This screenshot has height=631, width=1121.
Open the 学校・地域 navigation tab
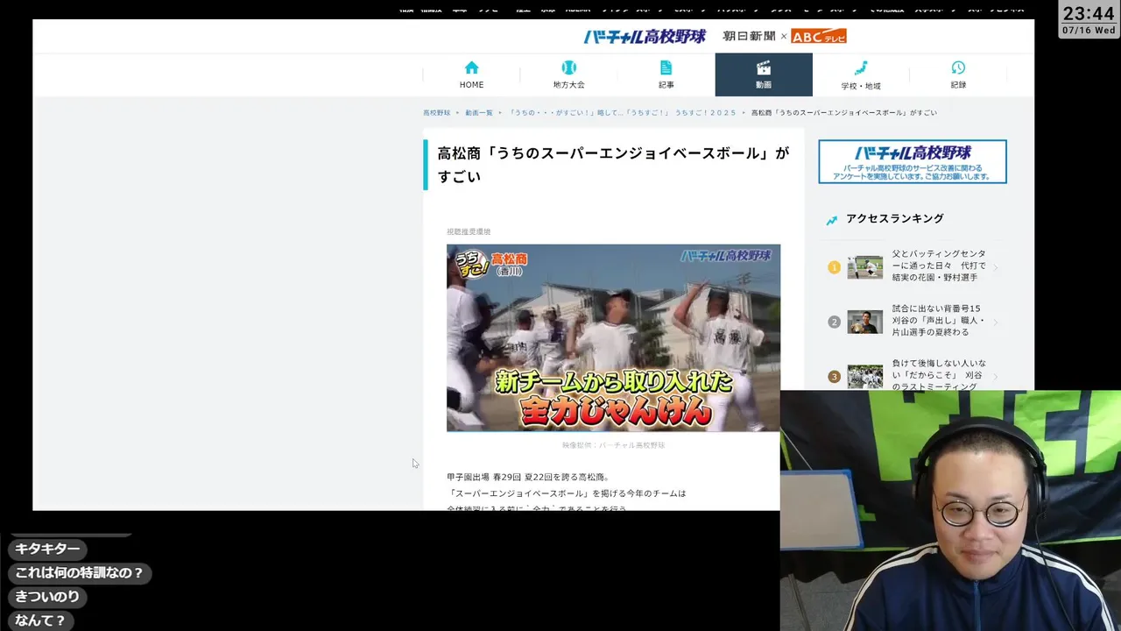tap(861, 74)
